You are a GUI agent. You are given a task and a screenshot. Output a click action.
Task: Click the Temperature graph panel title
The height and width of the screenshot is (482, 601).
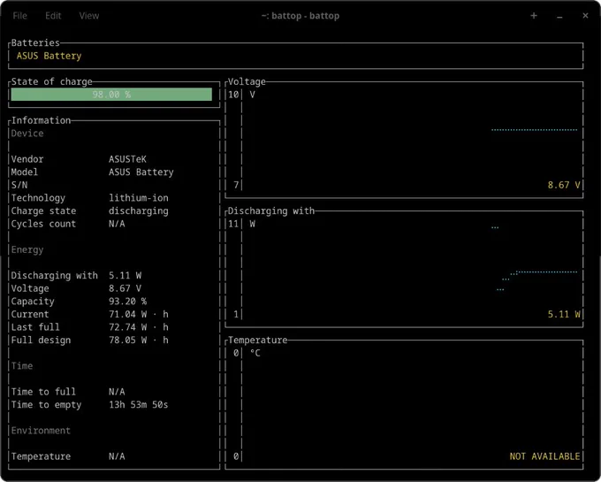tap(257, 340)
